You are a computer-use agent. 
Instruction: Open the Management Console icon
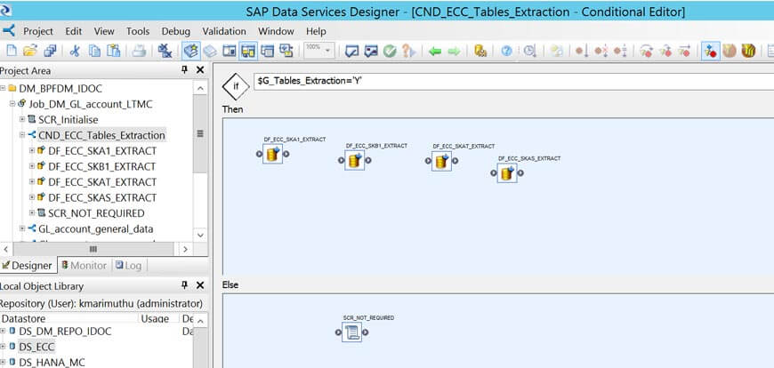click(480, 51)
